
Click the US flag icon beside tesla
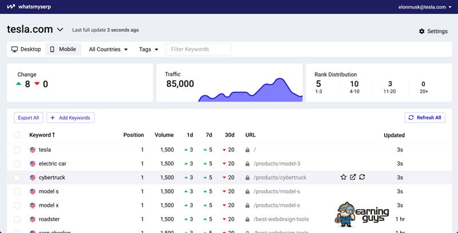[33, 150]
